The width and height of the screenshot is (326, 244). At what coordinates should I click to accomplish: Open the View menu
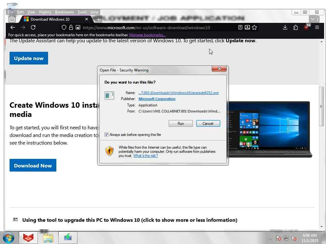pos(31,12)
